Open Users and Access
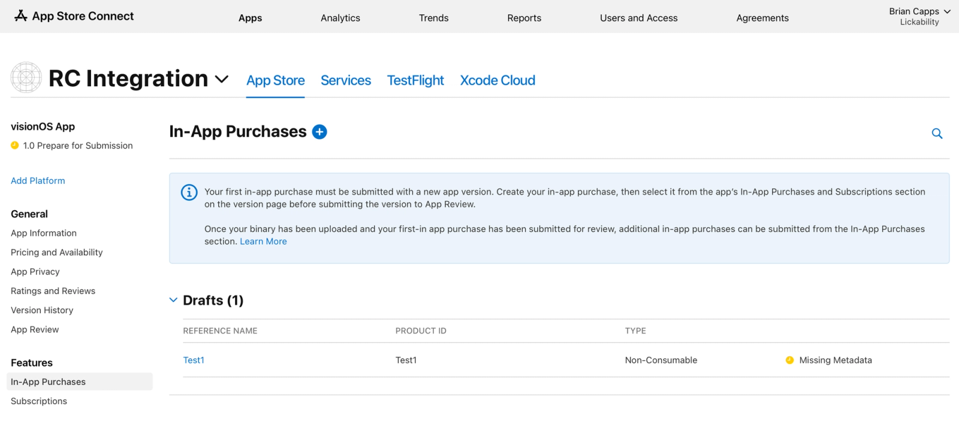The height and width of the screenshot is (433, 959). point(639,18)
